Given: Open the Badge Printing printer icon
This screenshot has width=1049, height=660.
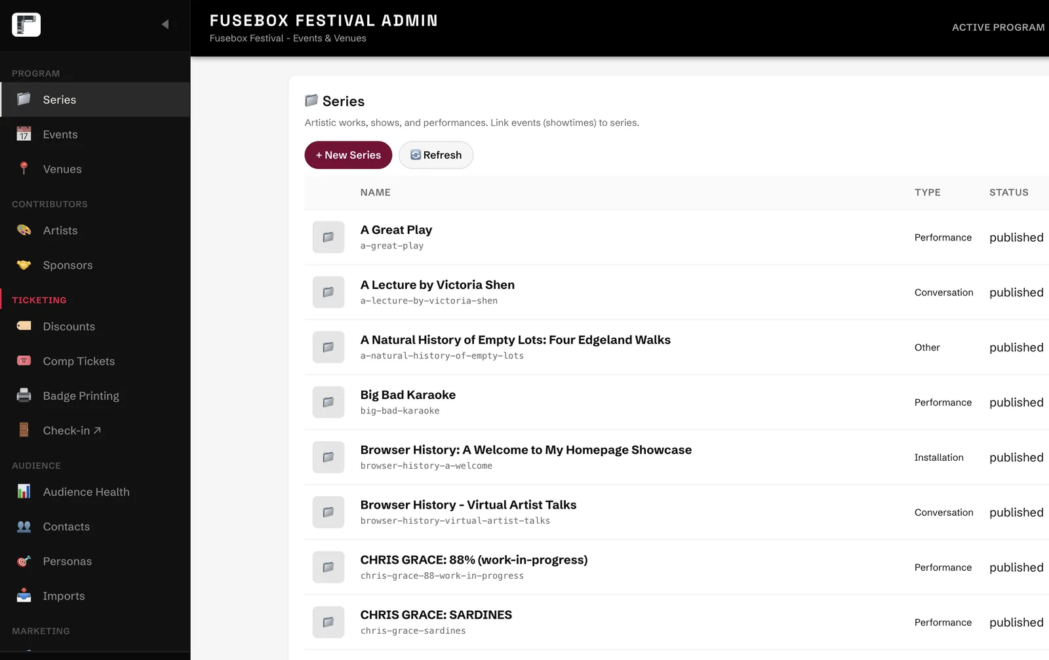Looking at the screenshot, I should 24,395.
